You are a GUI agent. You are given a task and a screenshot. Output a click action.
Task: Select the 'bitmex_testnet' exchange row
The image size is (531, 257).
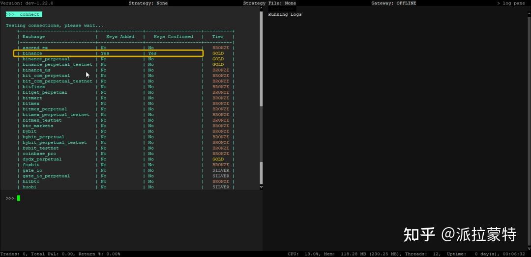coord(126,120)
